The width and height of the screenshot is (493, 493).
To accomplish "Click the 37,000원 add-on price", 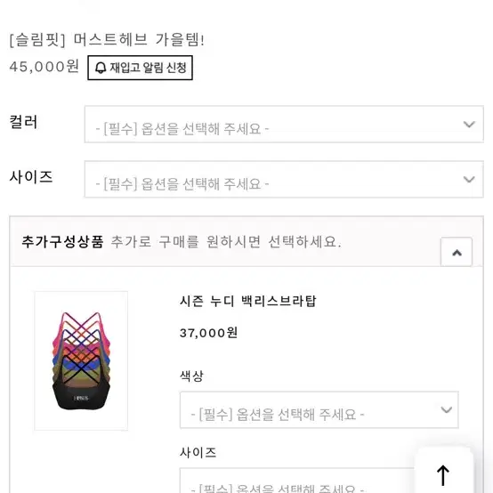I will pos(208,333).
